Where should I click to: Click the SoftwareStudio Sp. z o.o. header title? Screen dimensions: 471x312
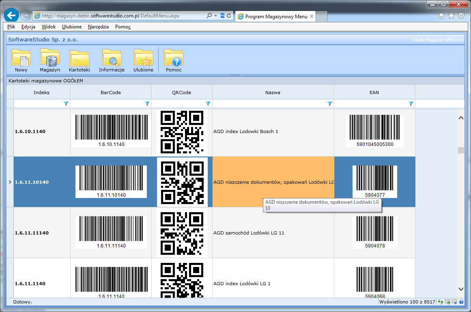43,40
